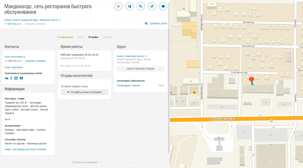Click building 14/1 on the map

click(x=267, y=53)
